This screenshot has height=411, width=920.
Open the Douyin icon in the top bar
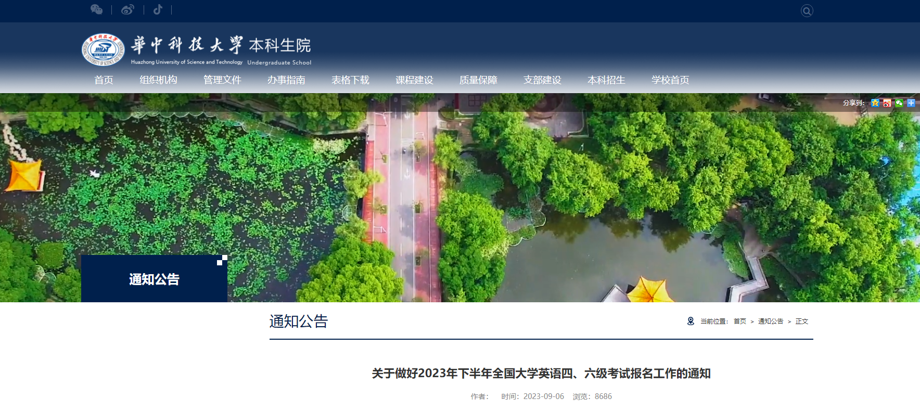point(158,9)
